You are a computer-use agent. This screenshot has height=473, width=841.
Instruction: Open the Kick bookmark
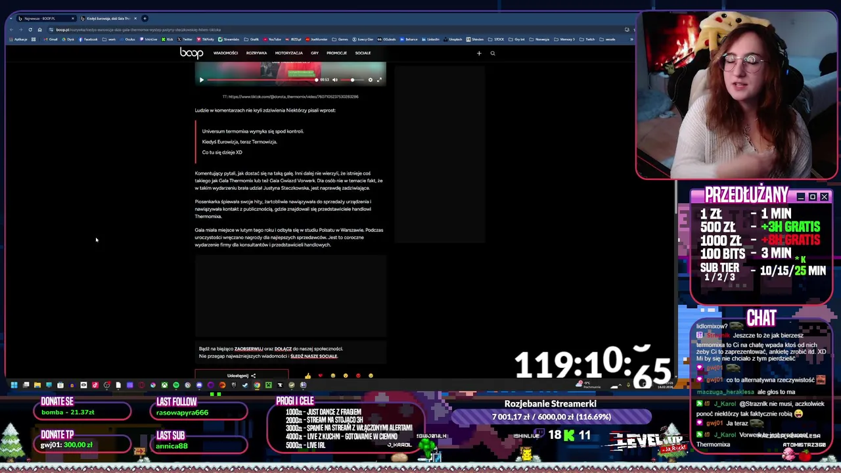point(167,39)
